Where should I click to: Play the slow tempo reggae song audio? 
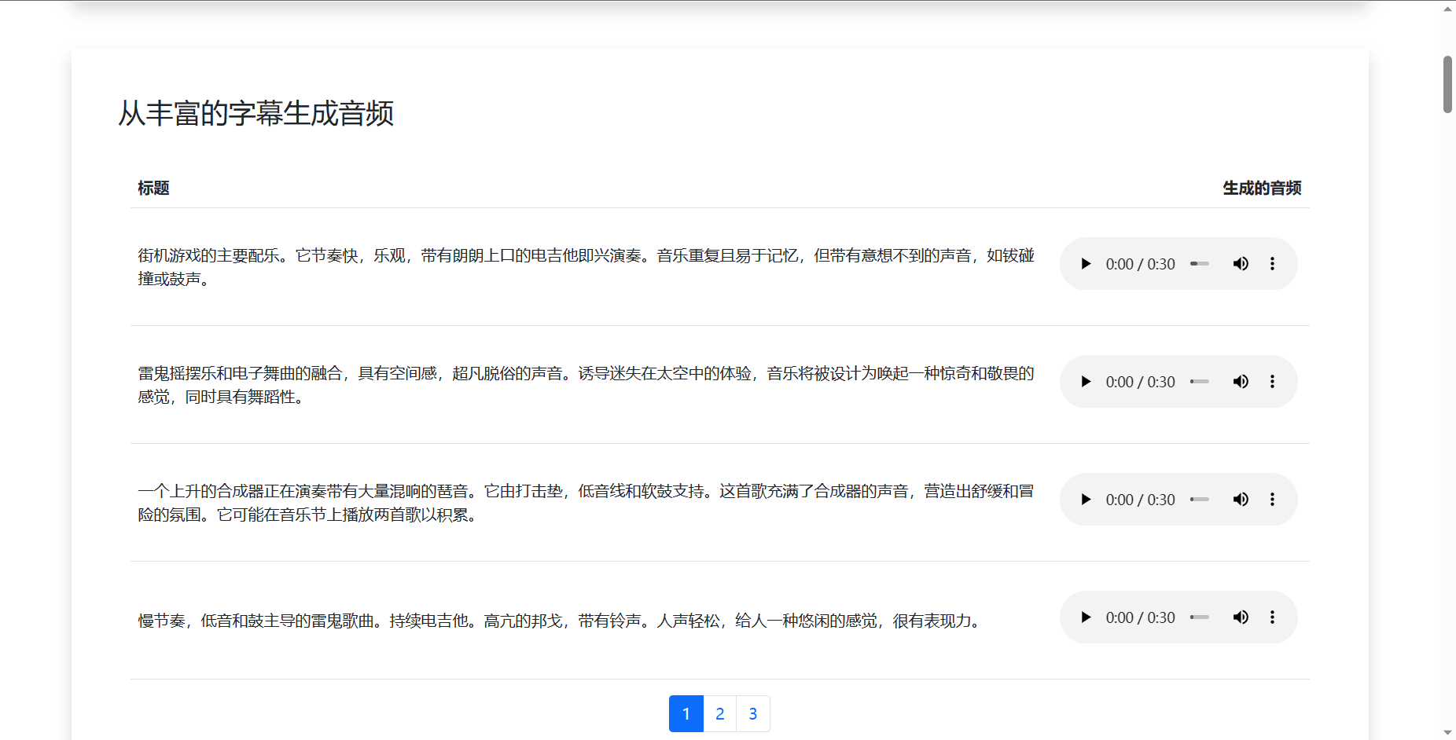point(1086,617)
